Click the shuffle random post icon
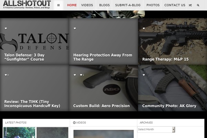This screenshot has height=138, width=207. (190, 5)
